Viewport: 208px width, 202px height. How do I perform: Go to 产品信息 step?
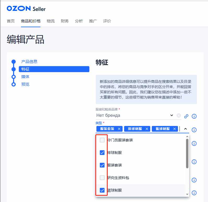click(29, 62)
